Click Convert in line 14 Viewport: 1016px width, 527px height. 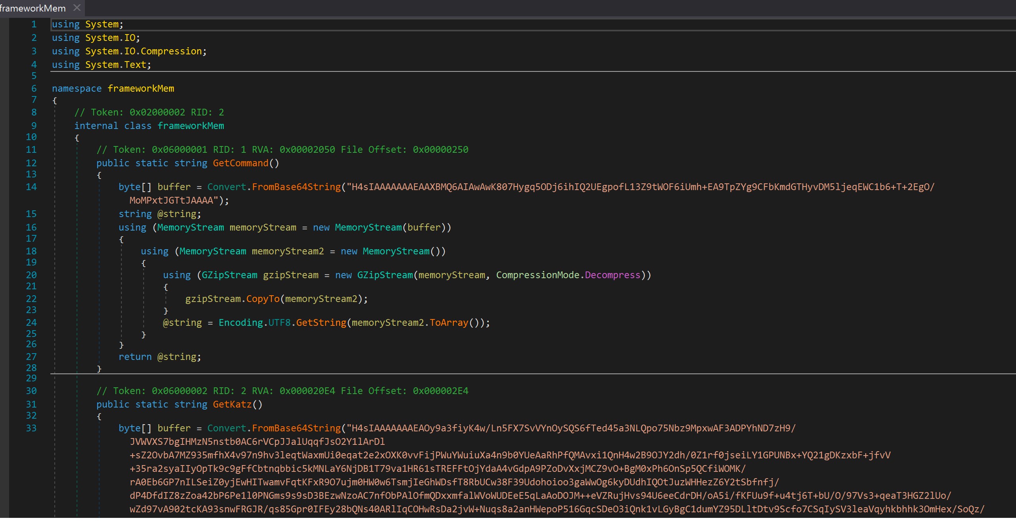(x=227, y=187)
